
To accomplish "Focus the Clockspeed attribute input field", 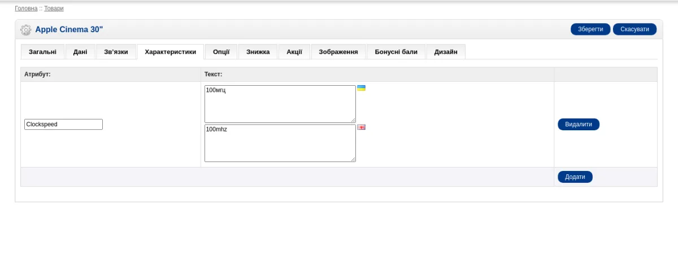I will coord(63,124).
